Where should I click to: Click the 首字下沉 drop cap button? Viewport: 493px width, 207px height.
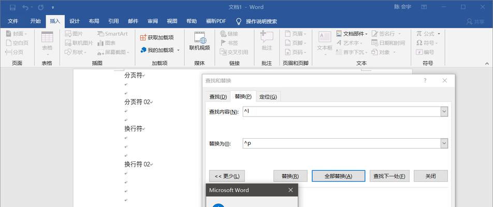coord(351,52)
